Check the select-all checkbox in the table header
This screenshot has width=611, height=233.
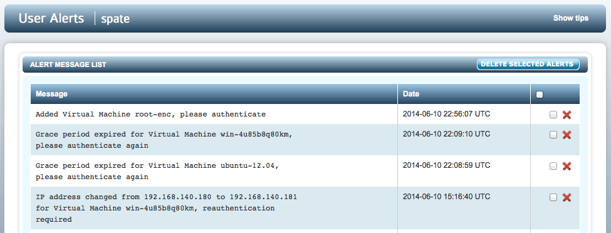pos(540,95)
